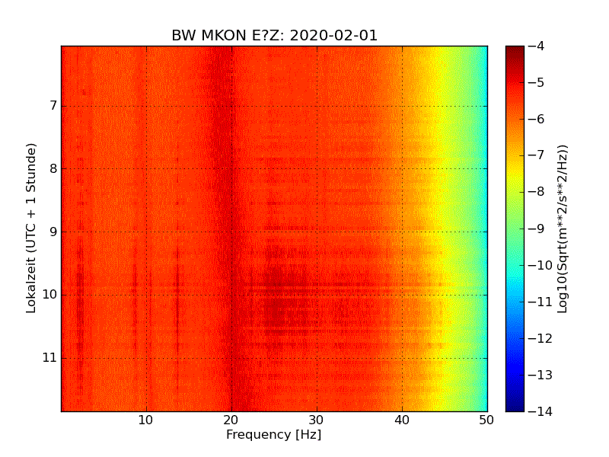This screenshot has width=609, height=457.
Task: Click y-axis tick label '7'
Action: click(x=53, y=105)
